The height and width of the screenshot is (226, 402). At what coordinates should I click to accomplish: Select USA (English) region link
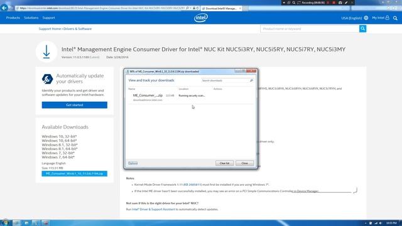pos(351,18)
